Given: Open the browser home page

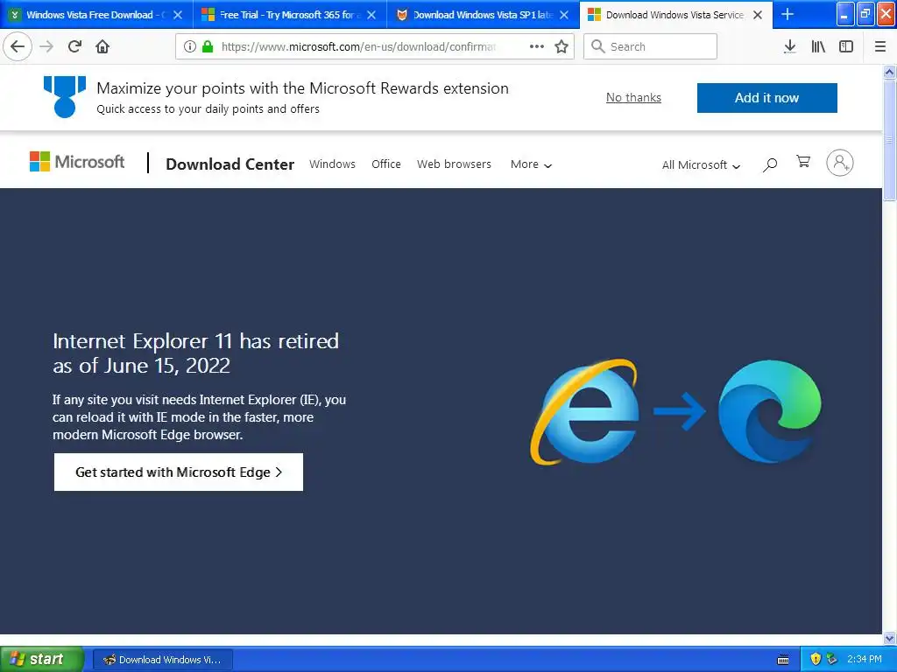Looking at the screenshot, I should coord(102,46).
